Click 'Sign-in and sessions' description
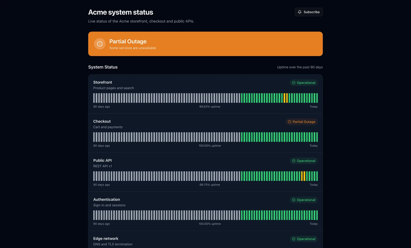The height and width of the screenshot is (248, 411). (x=109, y=205)
